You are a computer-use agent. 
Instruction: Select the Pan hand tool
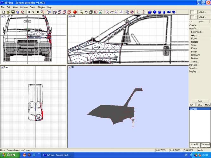click(x=86, y=12)
